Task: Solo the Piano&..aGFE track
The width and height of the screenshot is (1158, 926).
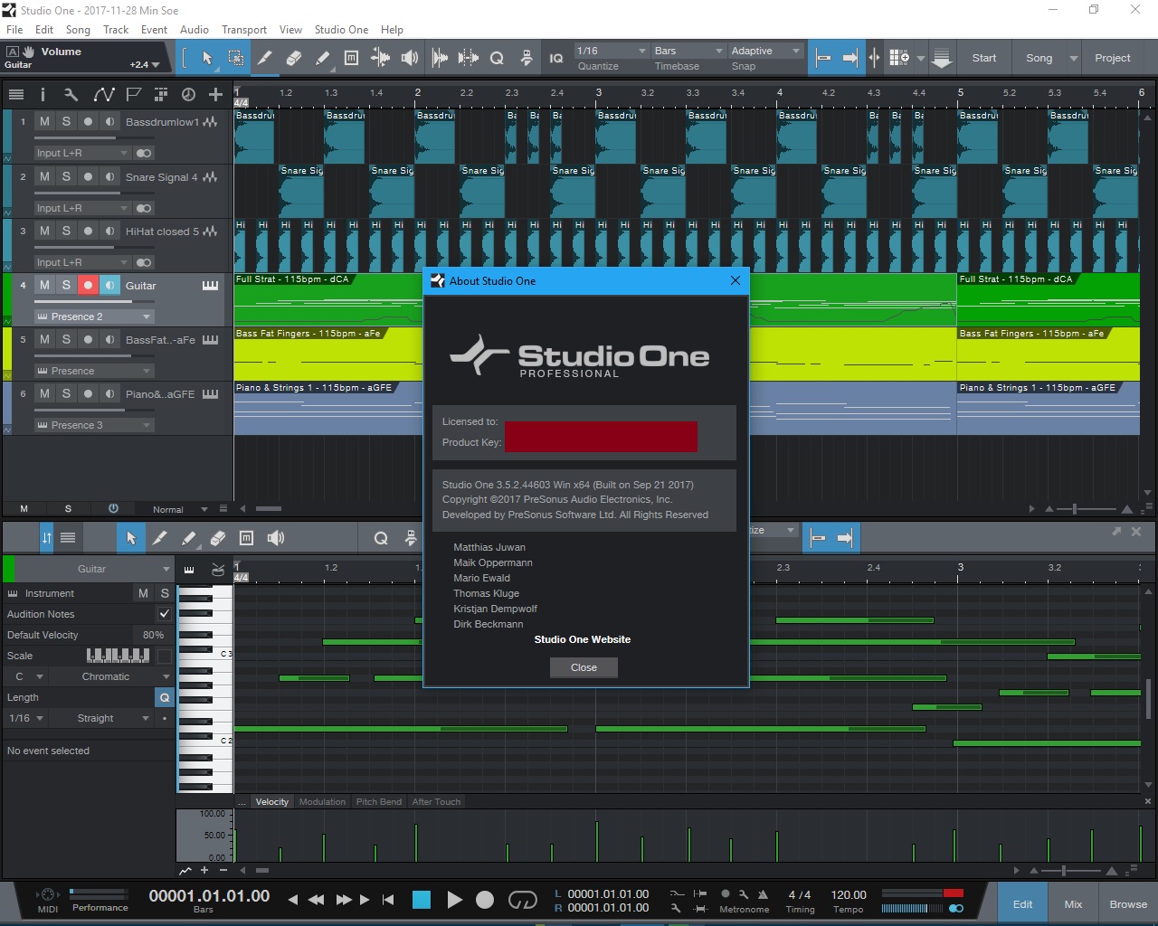Action: tap(66, 393)
